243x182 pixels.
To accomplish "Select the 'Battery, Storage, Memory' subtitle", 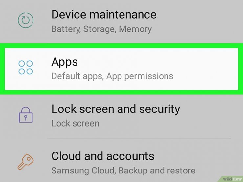I will click(x=101, y=29).
